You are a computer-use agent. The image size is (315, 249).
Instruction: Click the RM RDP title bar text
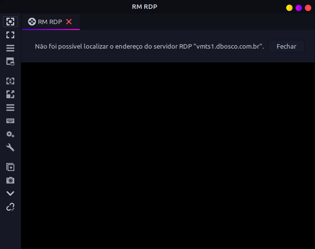pyautogui.click(x=144, y=6)
